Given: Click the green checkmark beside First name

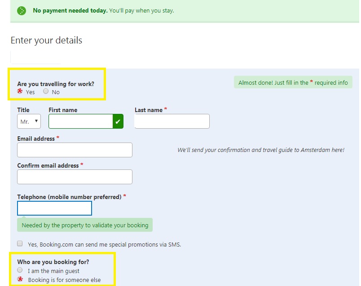Looking at the screenshot, I should [x=118, y=121].
